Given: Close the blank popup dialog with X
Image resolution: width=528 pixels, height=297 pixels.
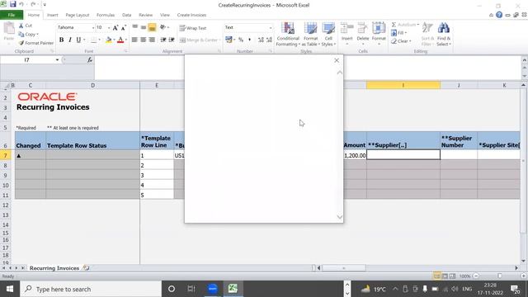Looking at the screenshot, I should tap(337, 60).
